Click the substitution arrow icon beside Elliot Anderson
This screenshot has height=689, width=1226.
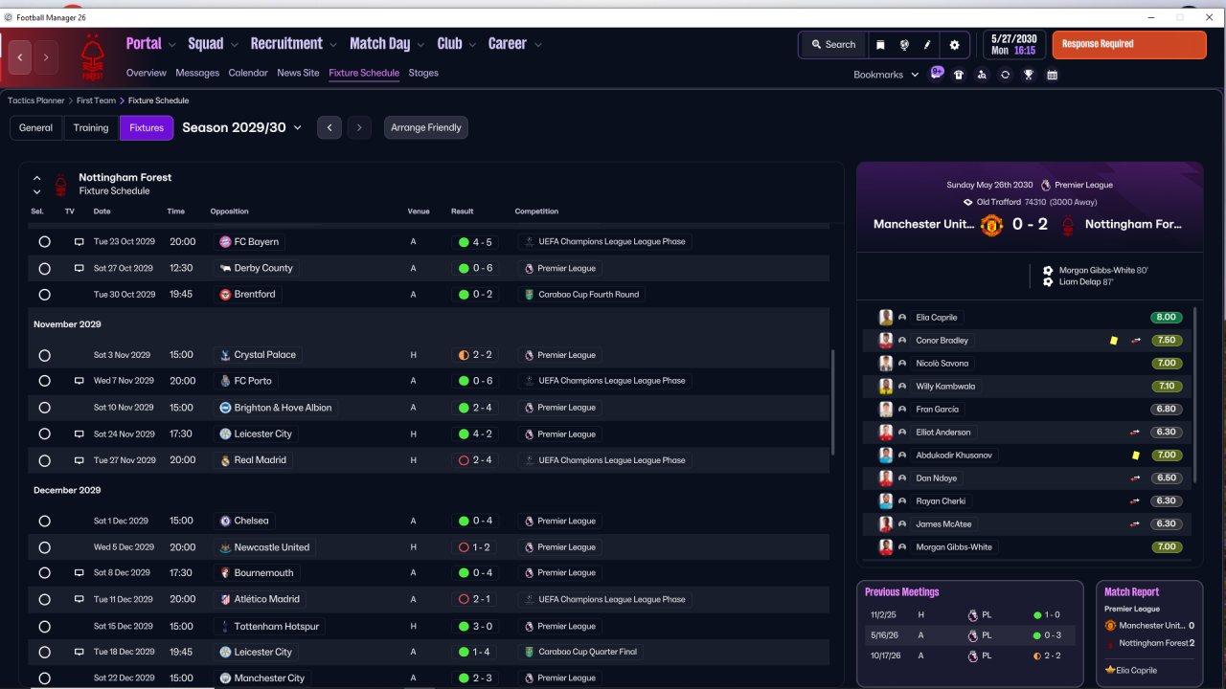[x=1136, y=433]
